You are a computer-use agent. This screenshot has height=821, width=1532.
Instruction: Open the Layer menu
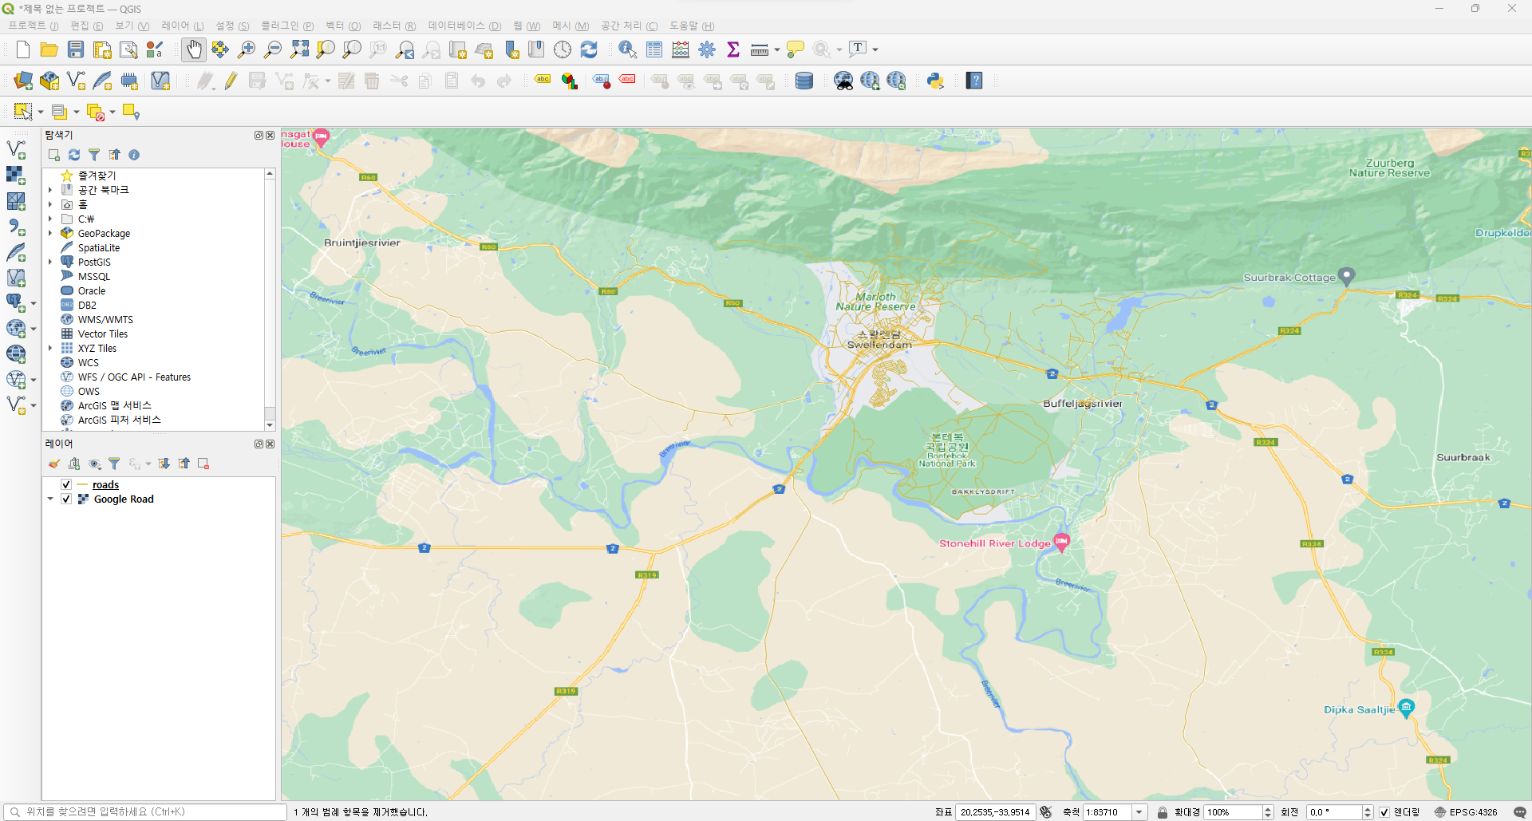(183, 26)
